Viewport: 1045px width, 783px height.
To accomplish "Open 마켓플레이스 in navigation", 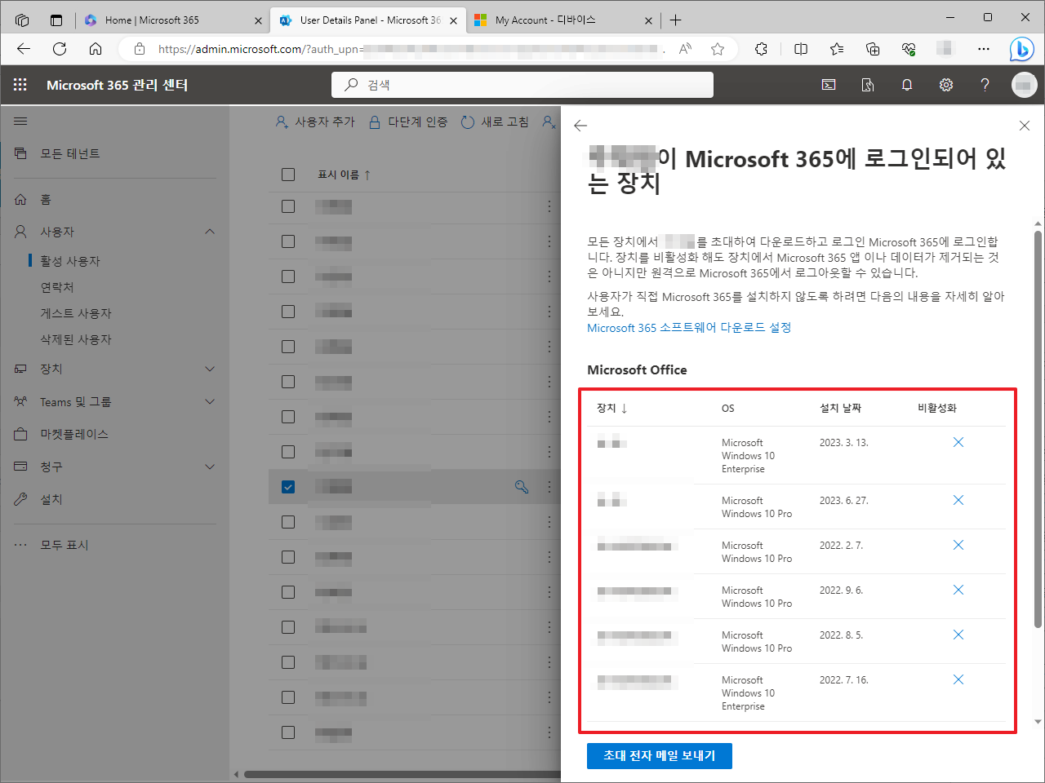I will tap(74, 434).
